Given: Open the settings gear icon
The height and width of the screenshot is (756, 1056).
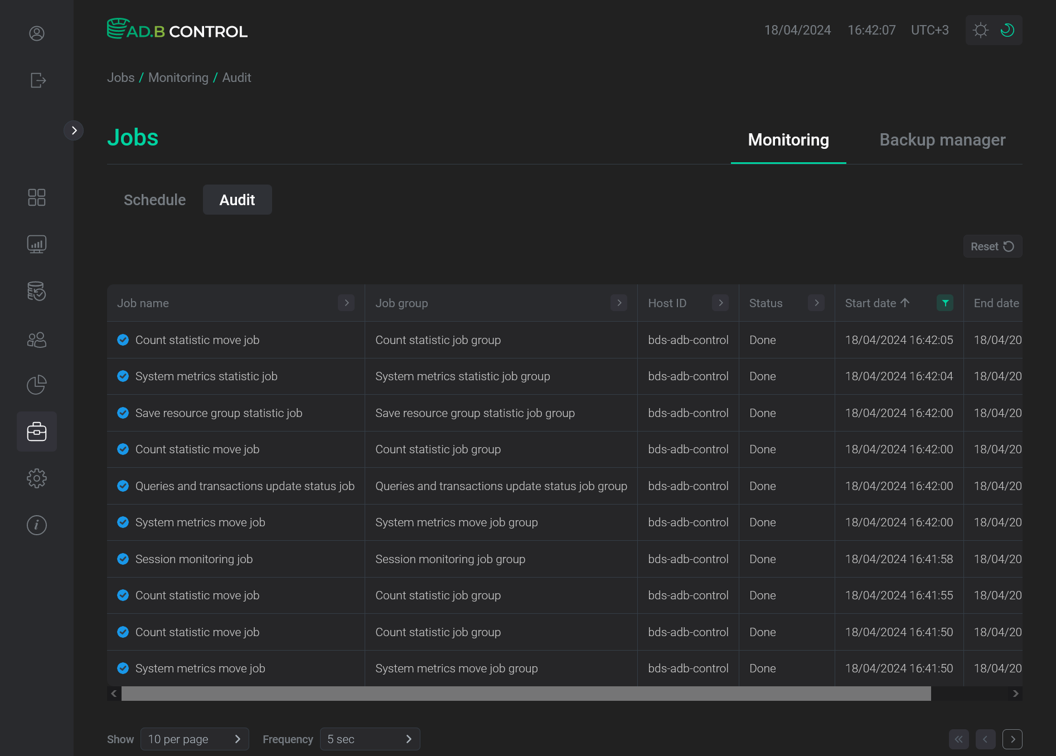Looking at the screenshot, I should click(x=37, y=478).
